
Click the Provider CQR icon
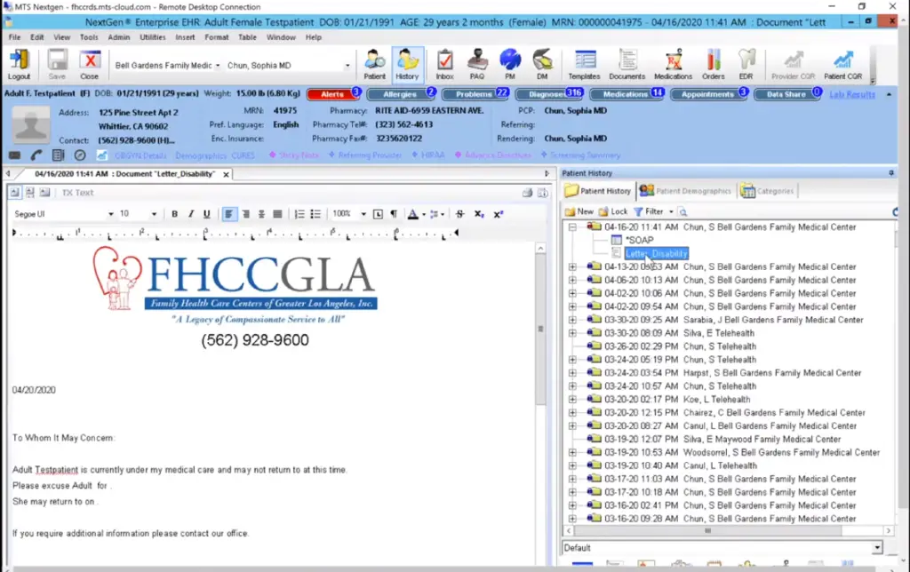point(793,64)
